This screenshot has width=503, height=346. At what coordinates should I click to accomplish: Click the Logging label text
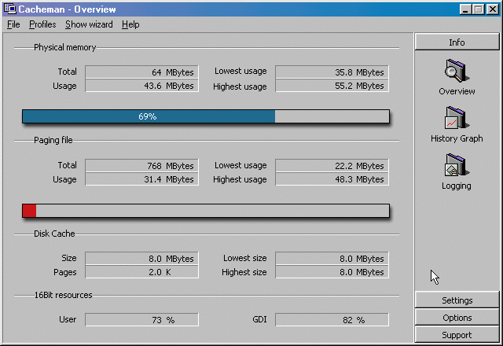point(457,186)
